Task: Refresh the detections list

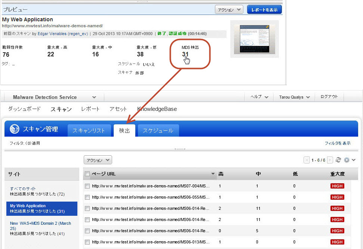Action: click(338, 160)
